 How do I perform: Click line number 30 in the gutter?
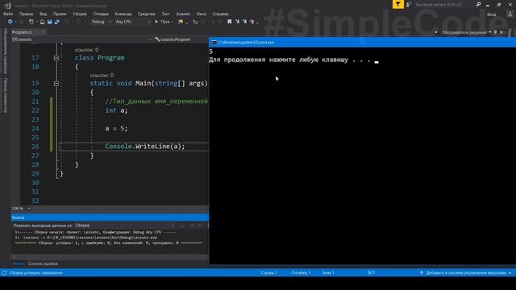(x=35, y=183)
